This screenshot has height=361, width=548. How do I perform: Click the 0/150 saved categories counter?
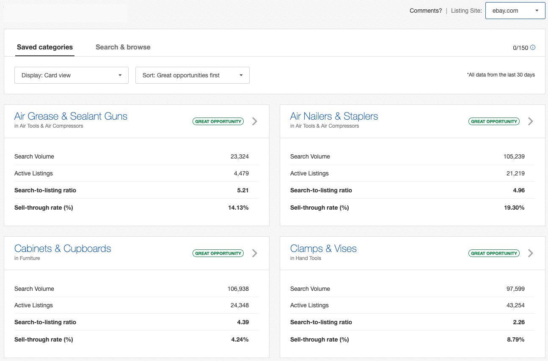520,48
